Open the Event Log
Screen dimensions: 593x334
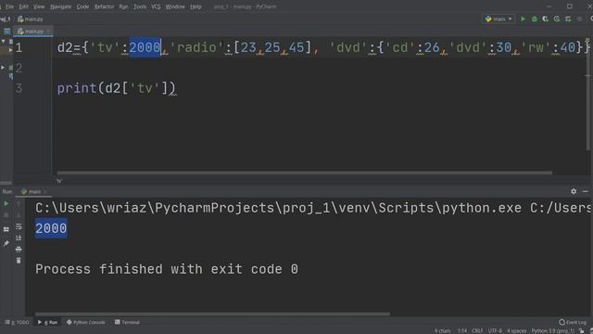(x=573, y=322)
